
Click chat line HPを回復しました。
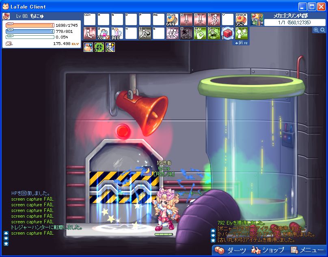coord(30,193)
